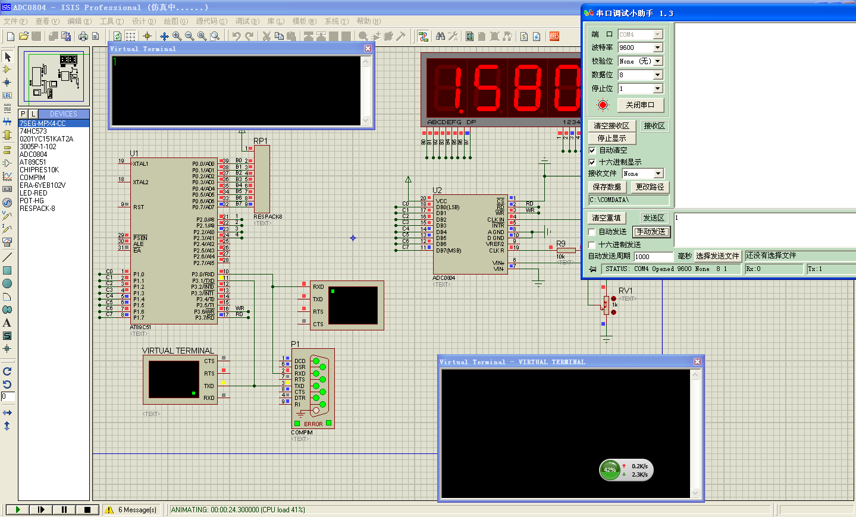Viewport: 856px width, 517px height.
Task: Select the Component Mode tool
Action: coord(7,70)
